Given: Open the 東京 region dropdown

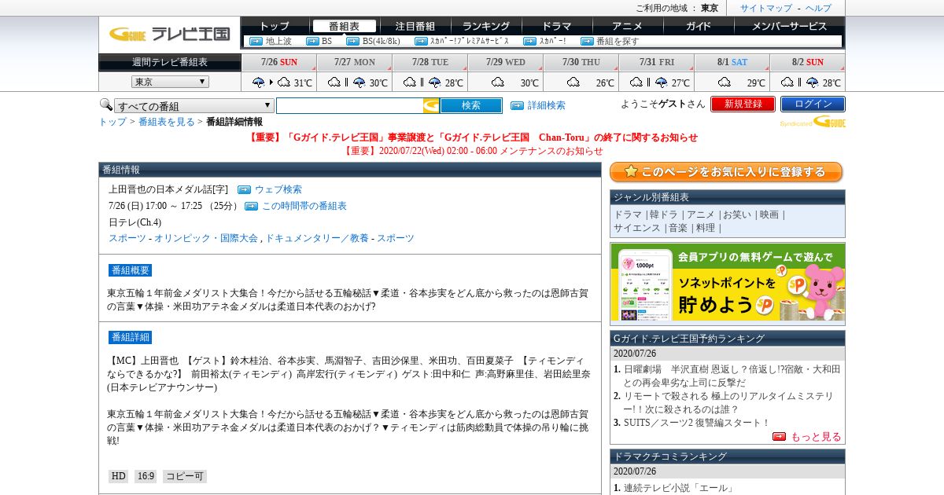Looking at the screenshot, I should tap(170, 82).
